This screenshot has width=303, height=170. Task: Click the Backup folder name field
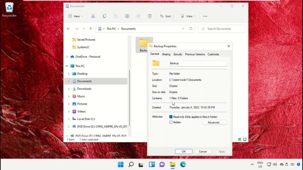coord(198,63)
